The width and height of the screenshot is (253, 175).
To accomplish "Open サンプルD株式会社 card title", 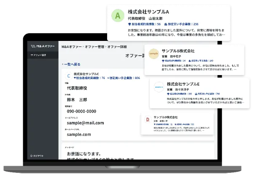I will click(x=166, y=117).
